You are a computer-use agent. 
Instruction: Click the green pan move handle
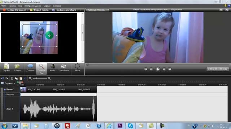49,35
